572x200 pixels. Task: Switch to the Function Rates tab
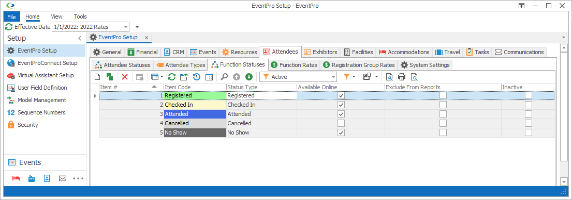point(295,65)
